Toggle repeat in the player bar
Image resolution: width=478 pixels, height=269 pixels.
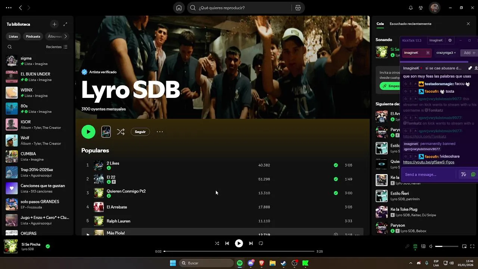(x=261, y=243)
